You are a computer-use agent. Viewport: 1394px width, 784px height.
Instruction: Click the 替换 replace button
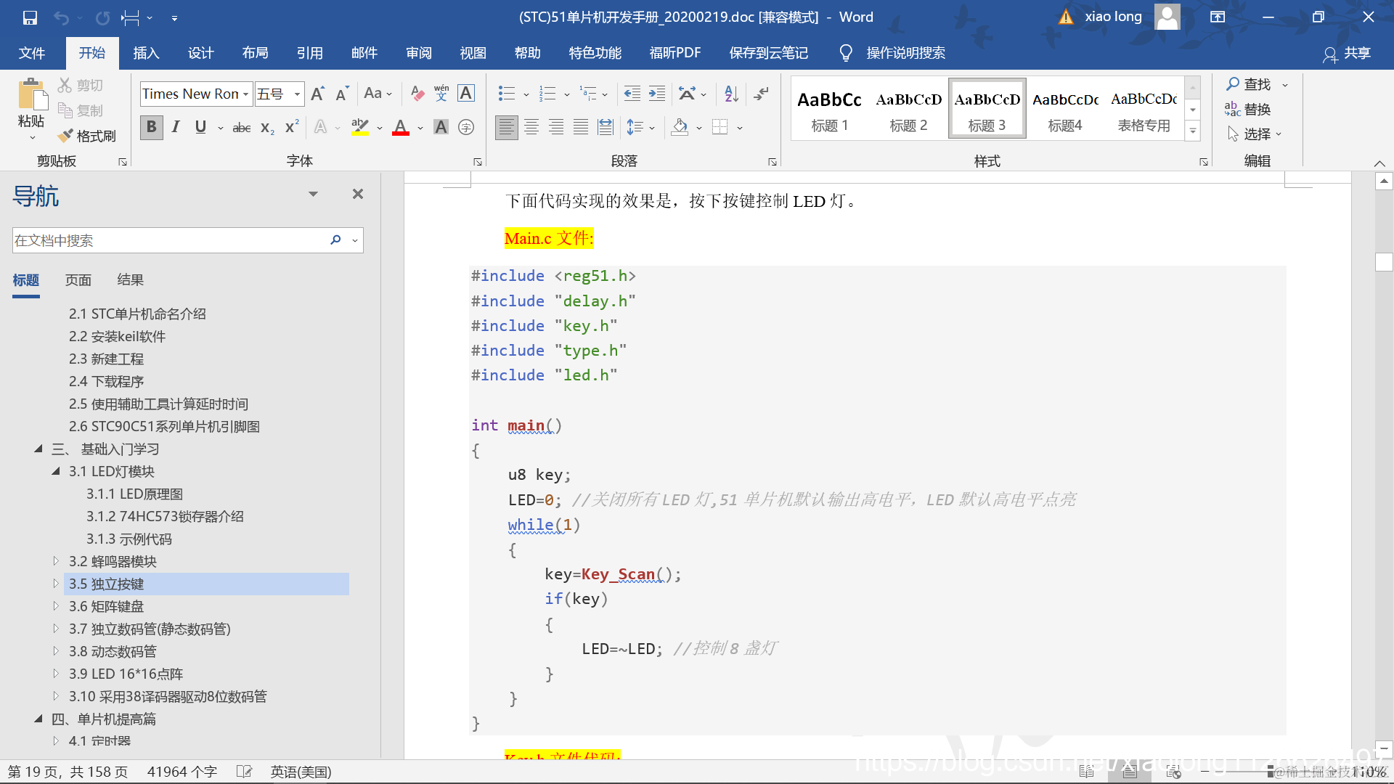[1249, 110]
